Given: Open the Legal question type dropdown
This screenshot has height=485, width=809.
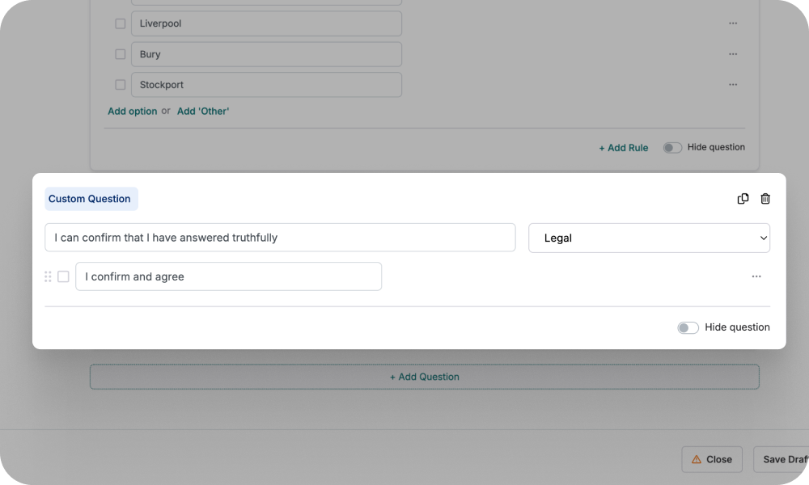Looking at the screenshot, I should [649, 238].
